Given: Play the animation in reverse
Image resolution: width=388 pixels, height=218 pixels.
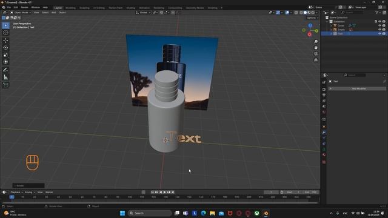Looking at the screenshot, I should [x=161, y=192].
